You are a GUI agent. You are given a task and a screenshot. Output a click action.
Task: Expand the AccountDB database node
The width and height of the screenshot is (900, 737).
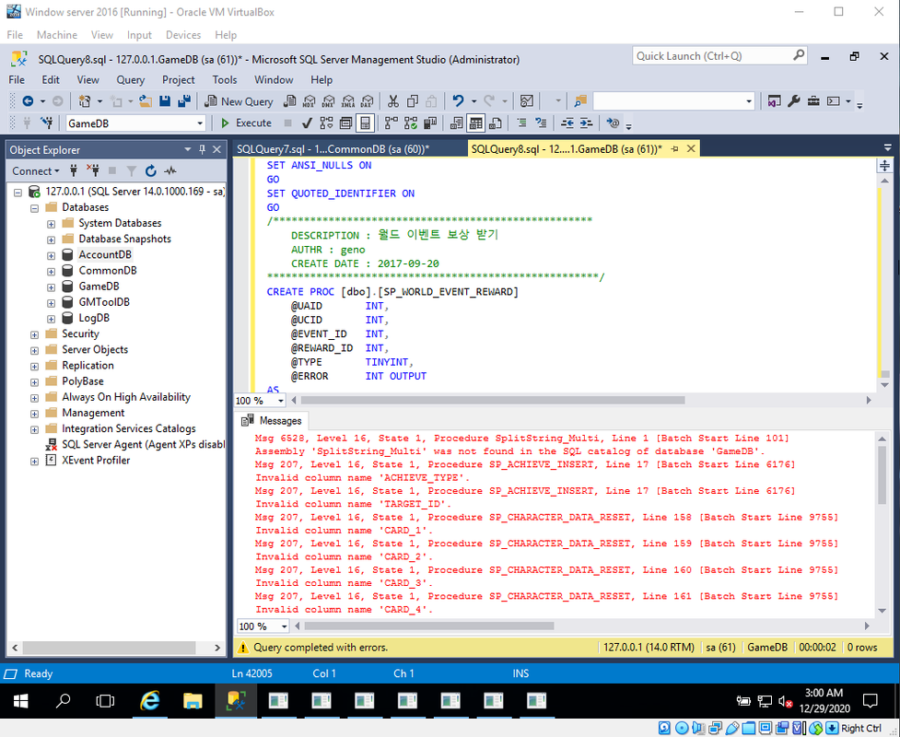coord(51,255)
